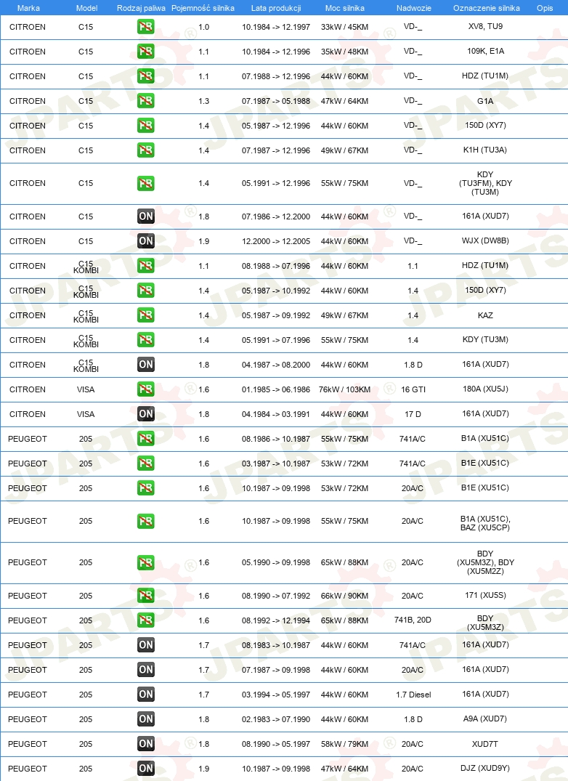Select the 16 GTI body cell
The height and width of the screenshot is (781, 568).
coord(413,389)
